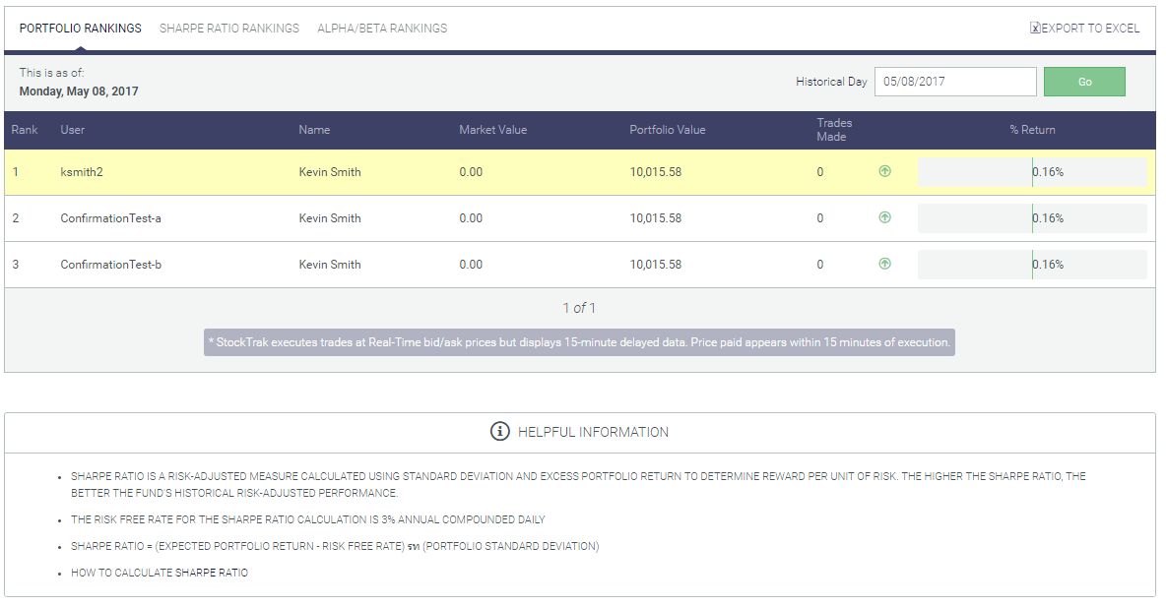
Task: Click the Portfolio Value column header
Action: click(667, 130)
